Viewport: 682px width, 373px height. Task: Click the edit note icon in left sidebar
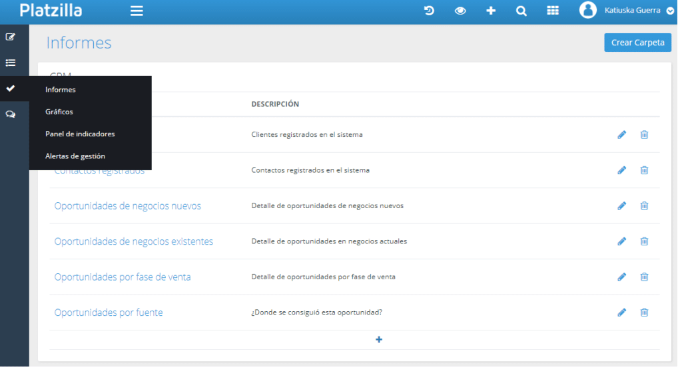[x=11, y=37]
